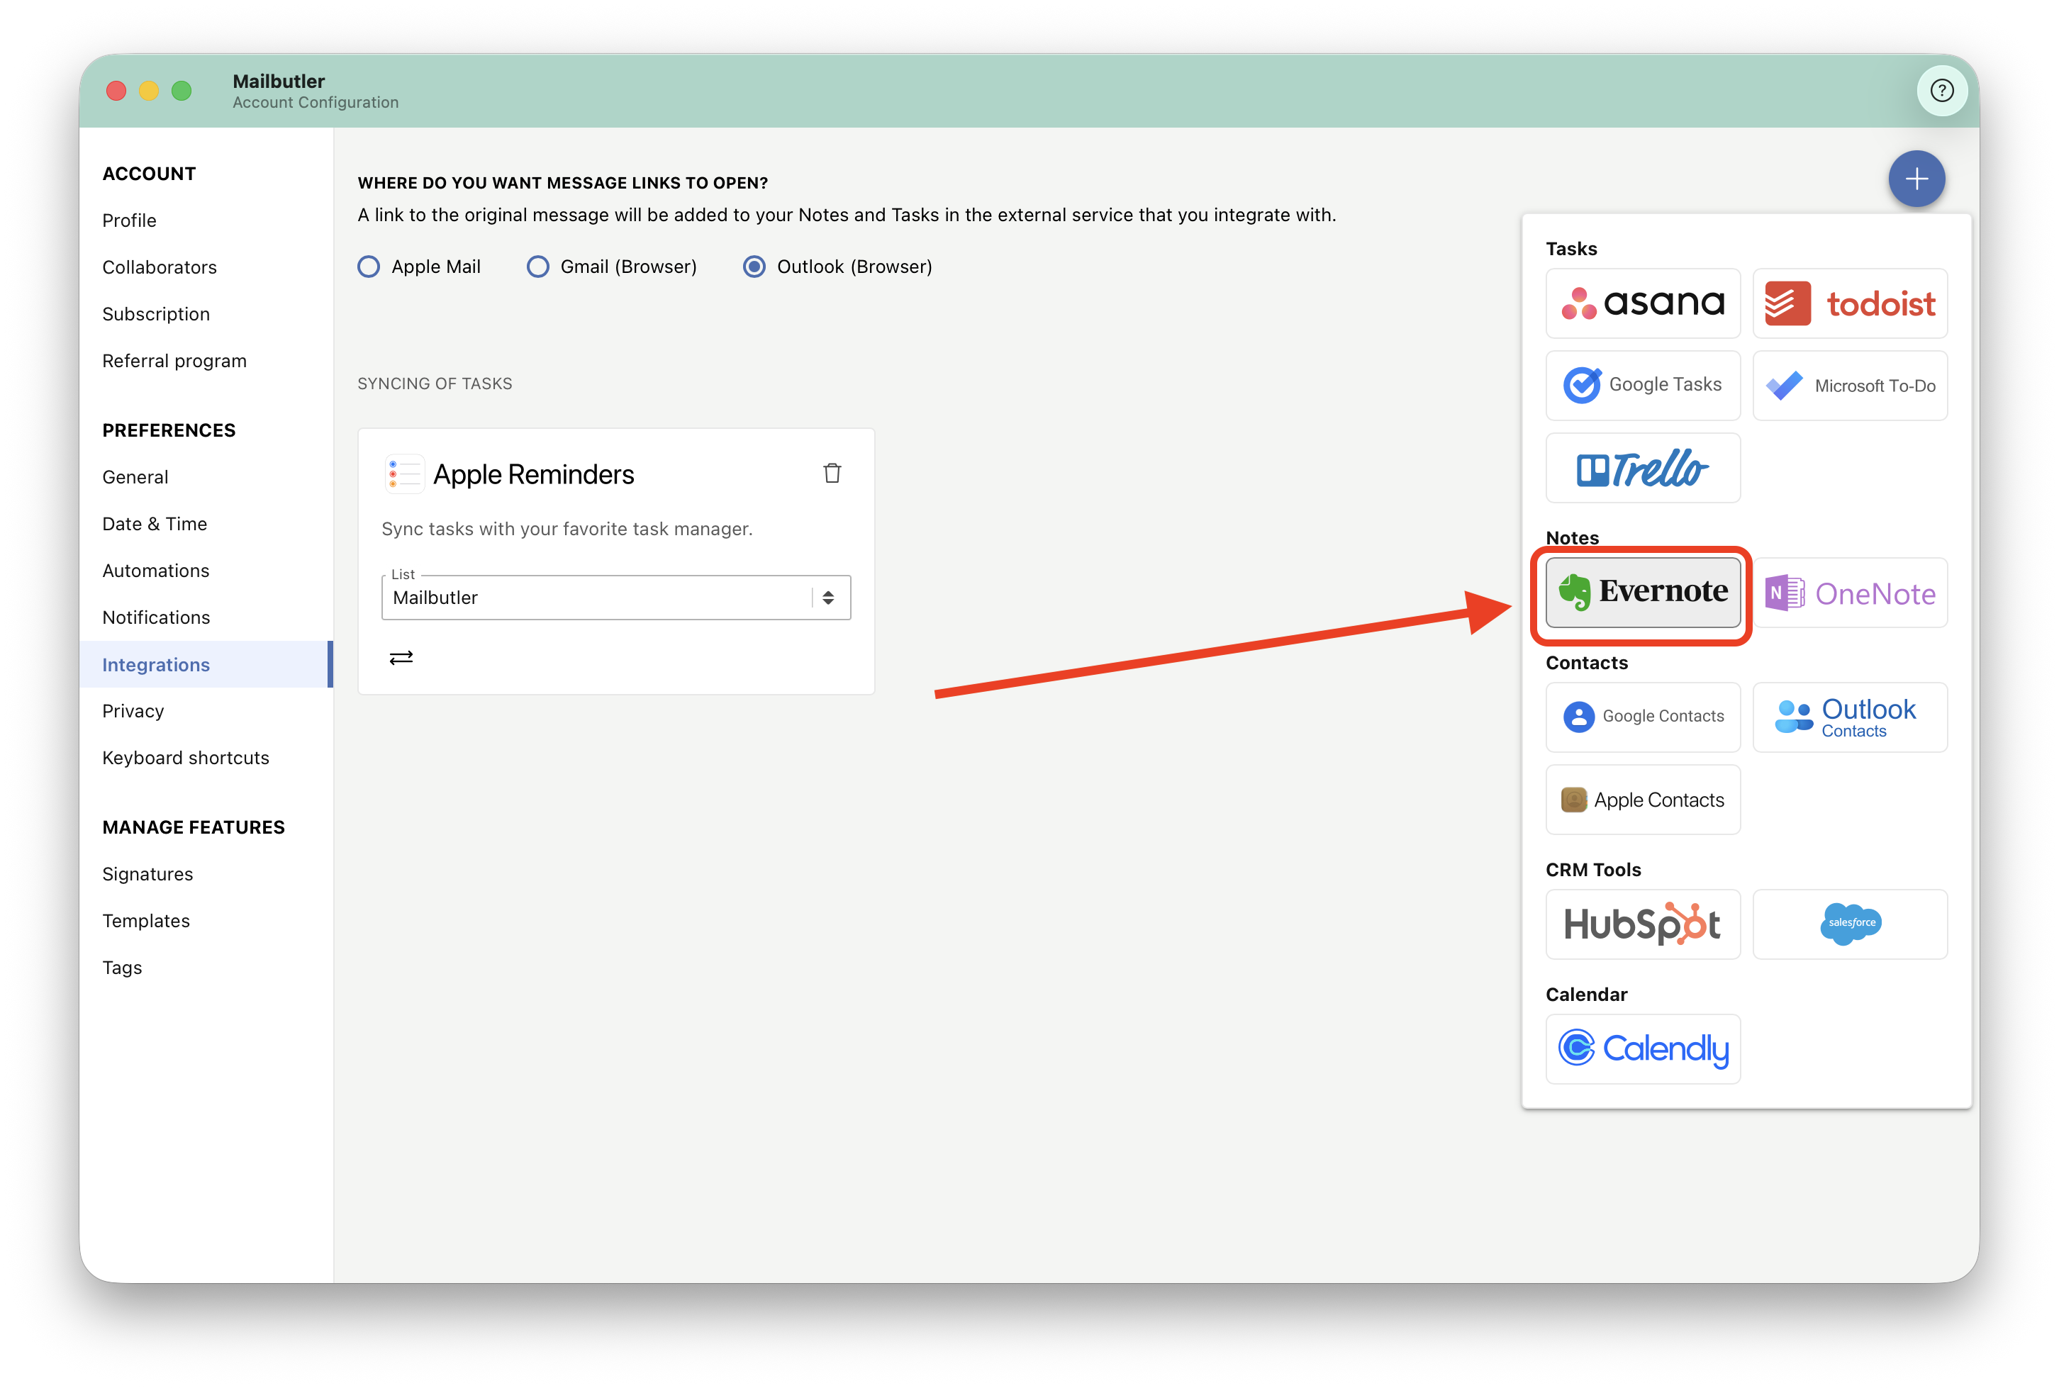Screen dimensions: 2059x1388
Task: Connect the HubSpot CRM integration
Action: tap(1642, 924)
